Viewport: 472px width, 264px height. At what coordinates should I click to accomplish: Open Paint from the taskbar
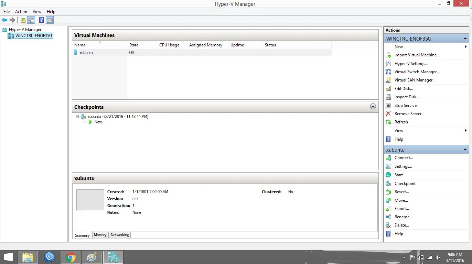click(x=92, y=257)
